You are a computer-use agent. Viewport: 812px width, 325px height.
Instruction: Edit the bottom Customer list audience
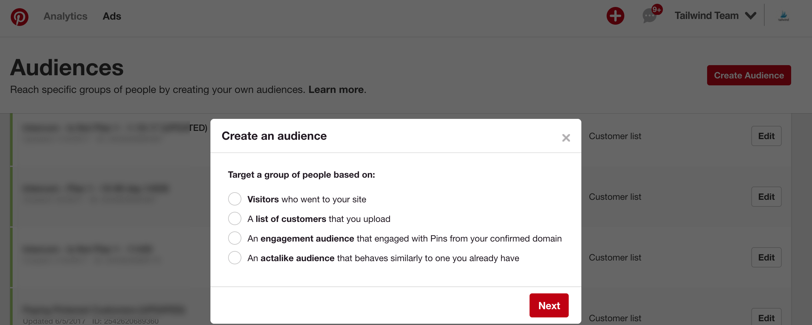coord(766,318)
